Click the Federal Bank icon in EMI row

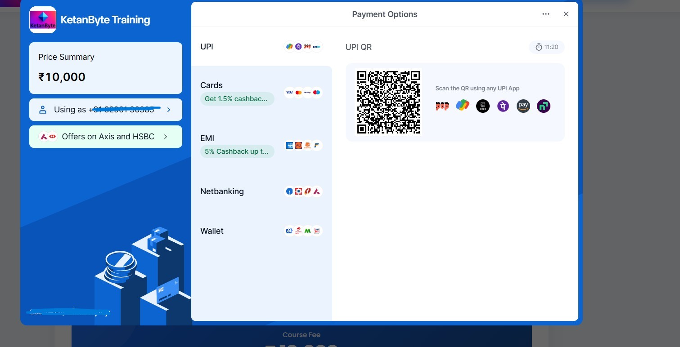(317, 145)
